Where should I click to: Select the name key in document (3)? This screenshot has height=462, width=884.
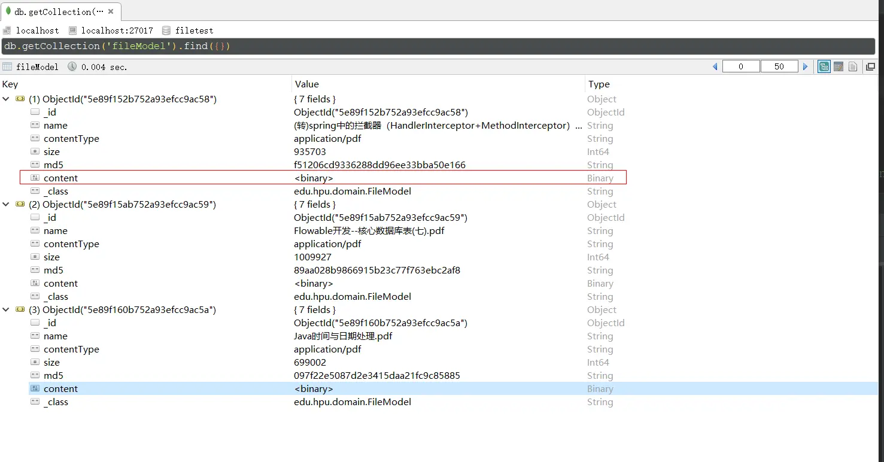click(x=56, y=336)
